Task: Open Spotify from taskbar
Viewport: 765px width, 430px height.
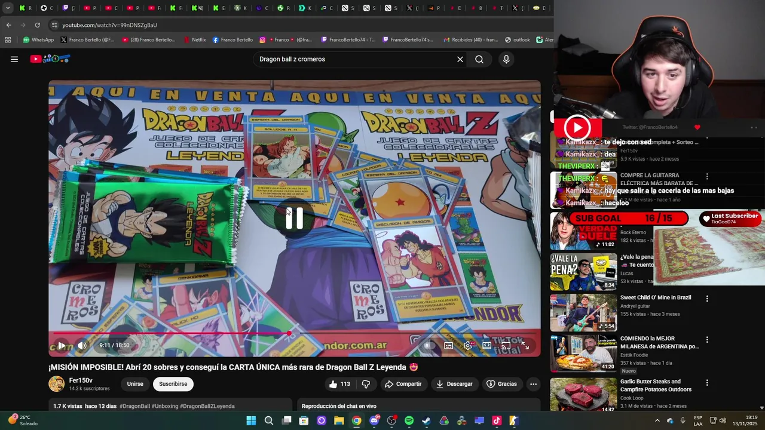Action: click(409, 420)
